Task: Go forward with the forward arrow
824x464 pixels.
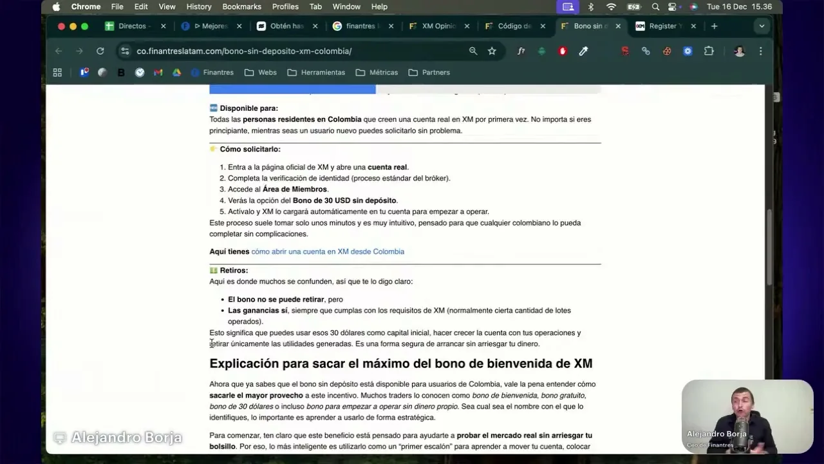Action: point(79,51)
